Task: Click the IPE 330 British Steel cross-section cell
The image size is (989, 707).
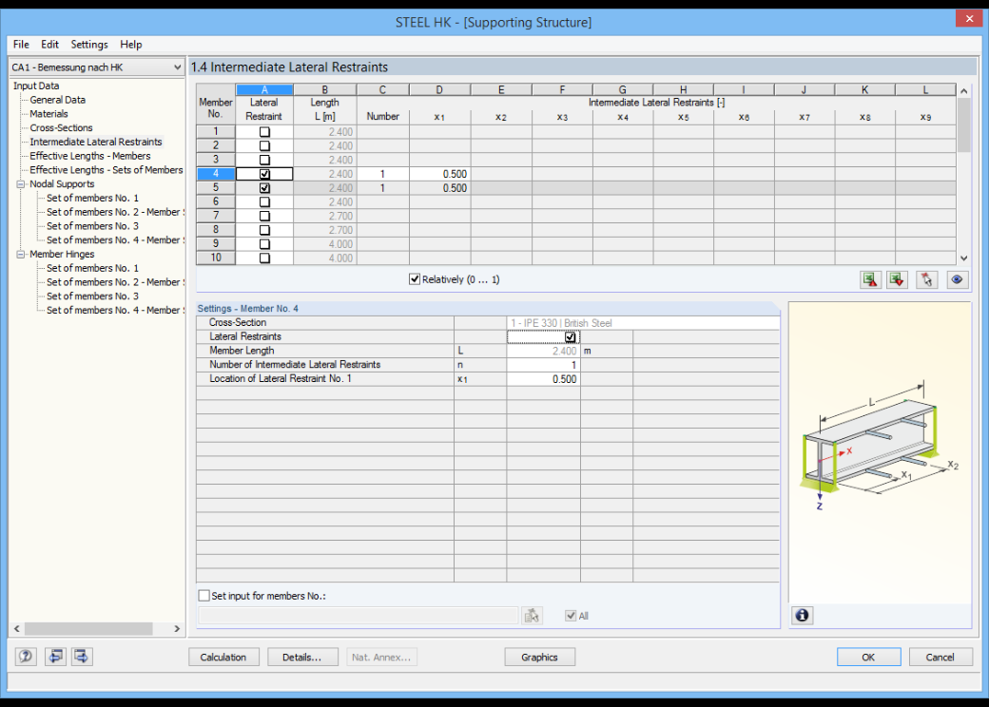Action: [x=644, y=323]
